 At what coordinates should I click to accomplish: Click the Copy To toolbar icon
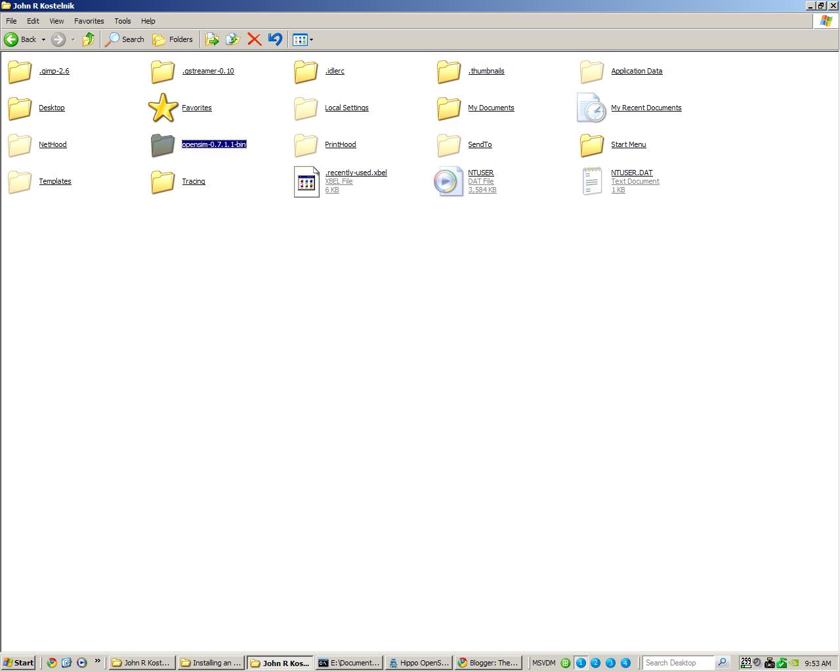232,39
